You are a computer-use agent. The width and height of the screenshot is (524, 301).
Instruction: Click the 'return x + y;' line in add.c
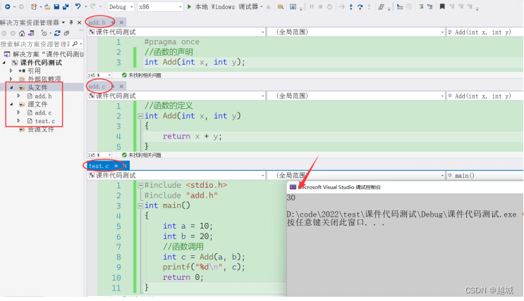(x=192, y=136)
